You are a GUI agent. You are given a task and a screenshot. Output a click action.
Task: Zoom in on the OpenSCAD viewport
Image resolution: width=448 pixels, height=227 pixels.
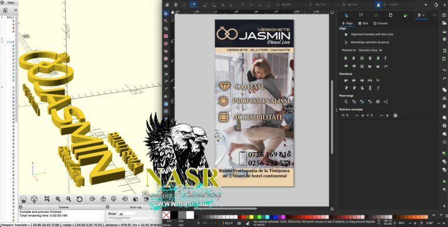click(58, 199)
